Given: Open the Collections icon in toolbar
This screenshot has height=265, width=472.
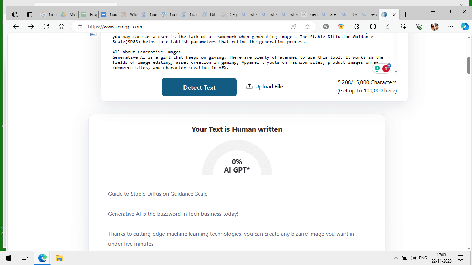Looking at the screenshot, I should 404,27.
